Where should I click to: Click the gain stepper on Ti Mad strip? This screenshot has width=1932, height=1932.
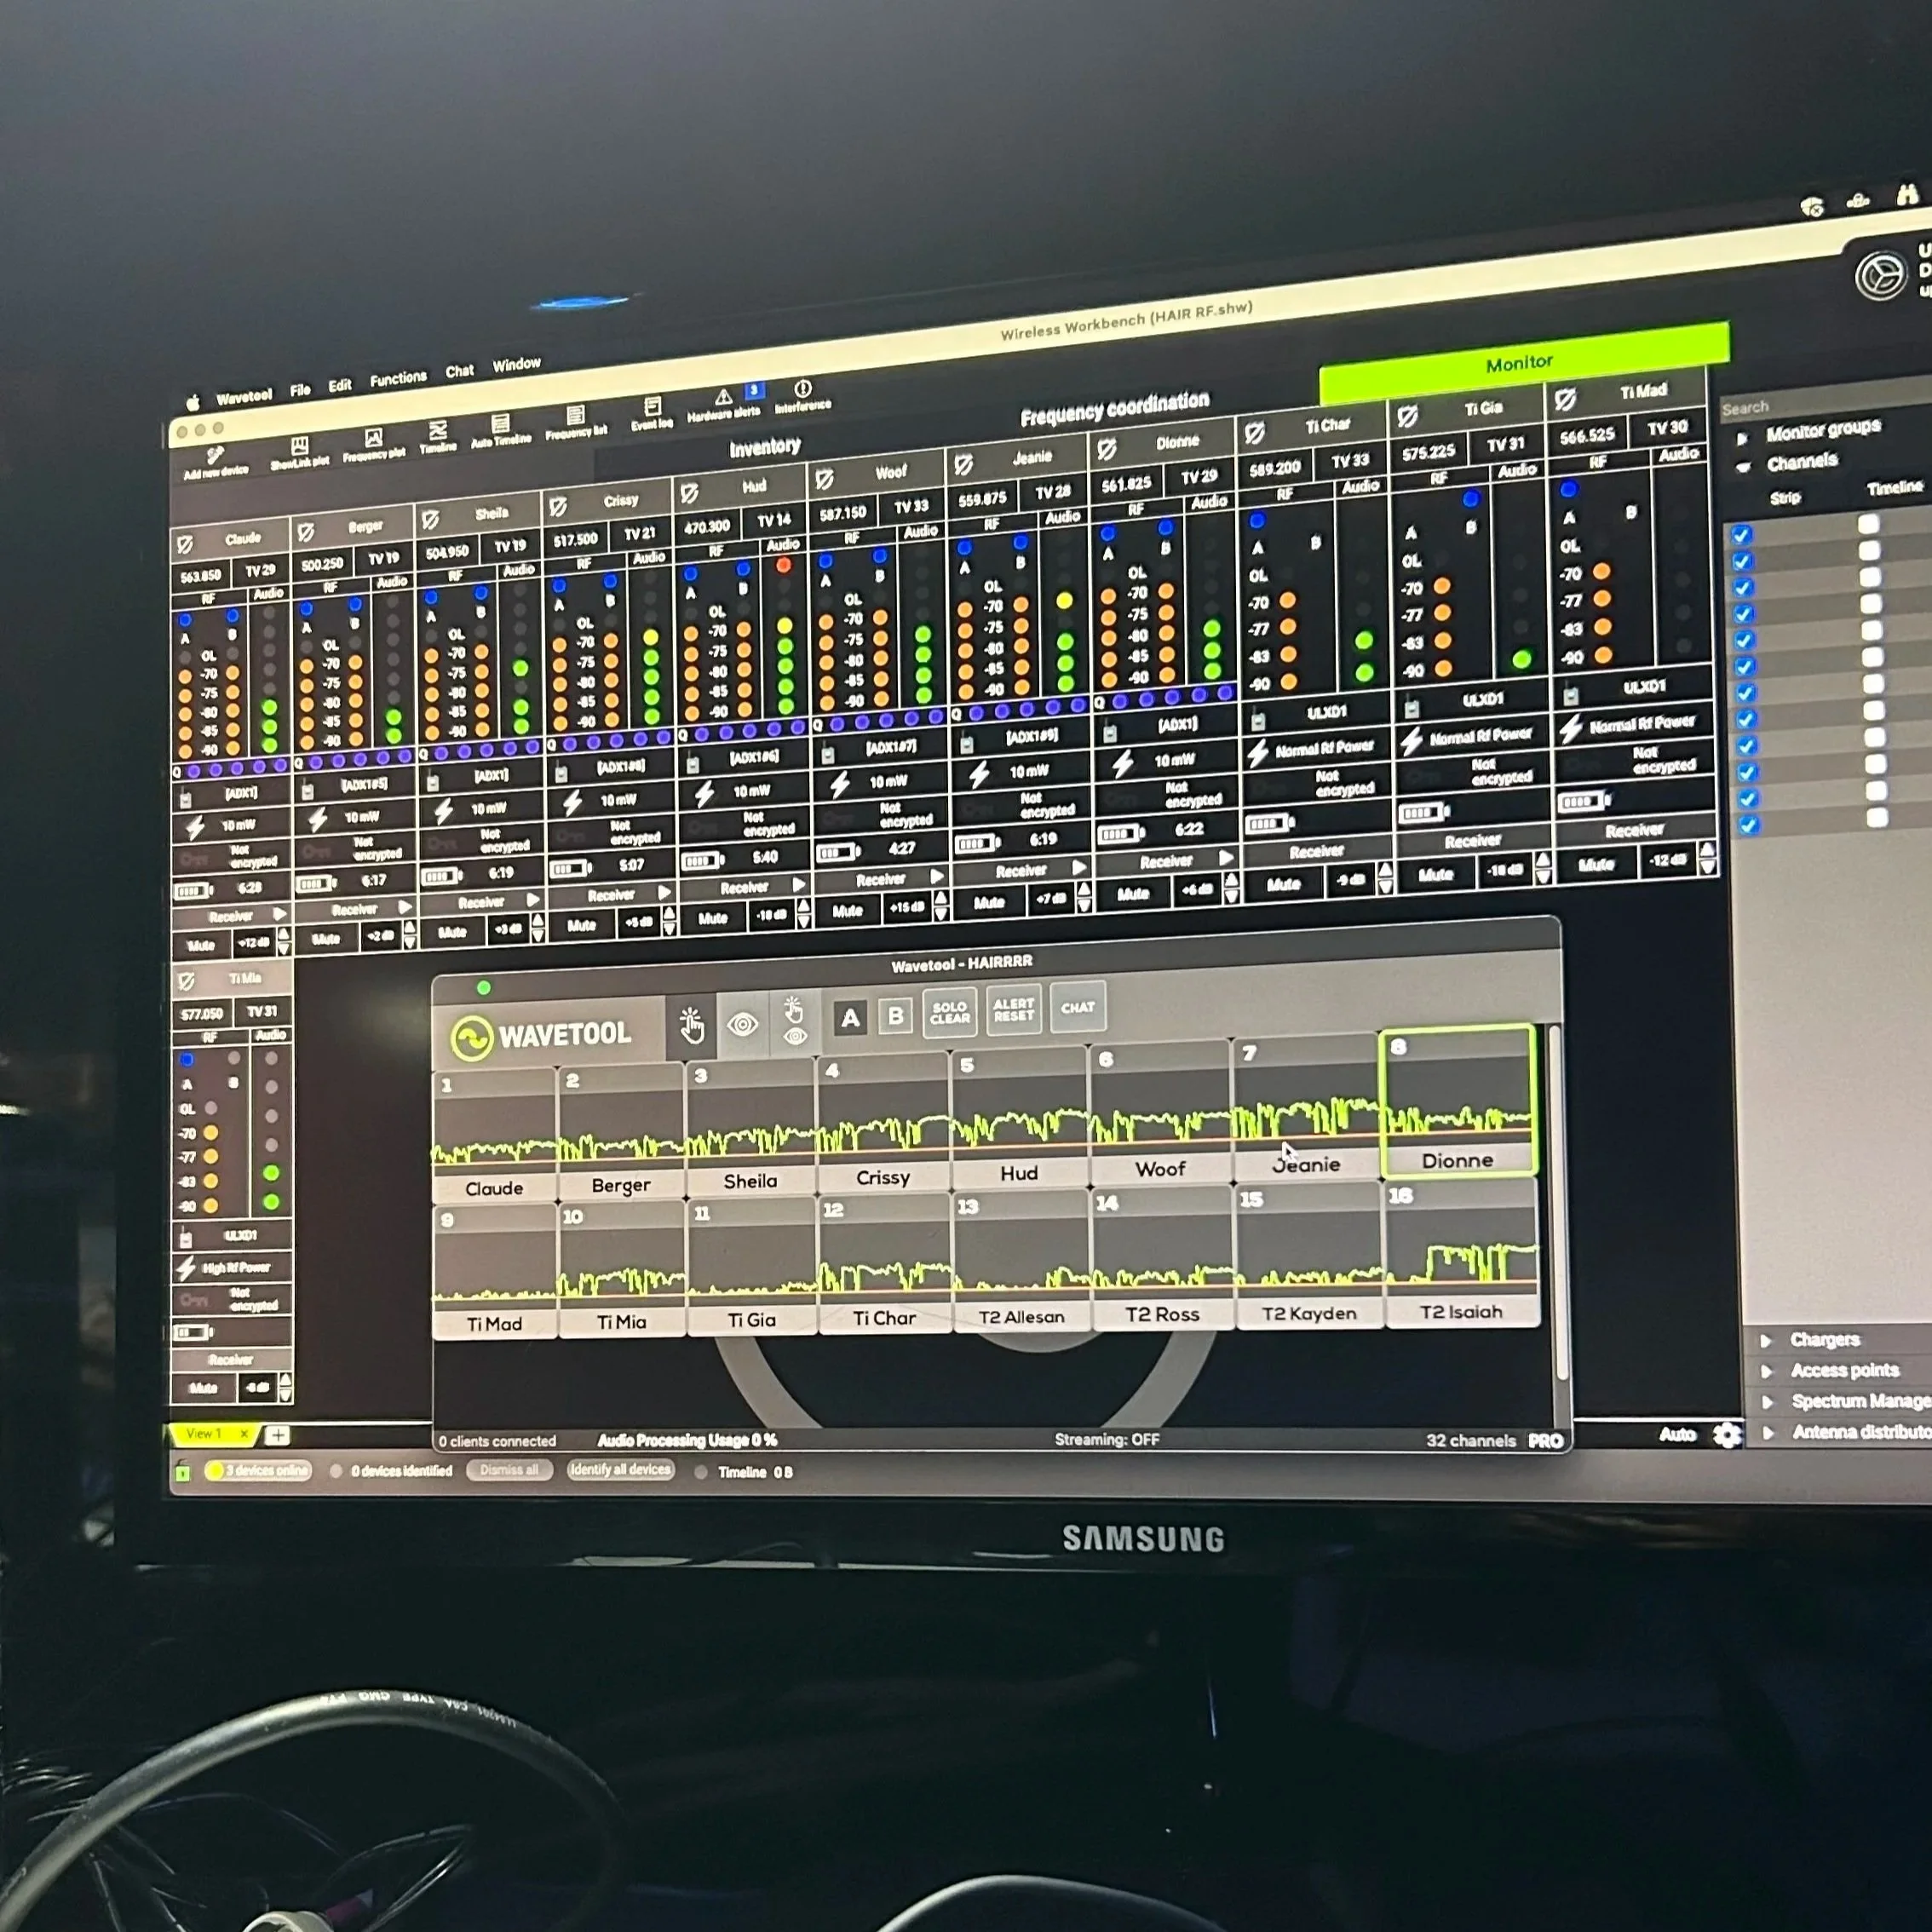(1708, 857)
